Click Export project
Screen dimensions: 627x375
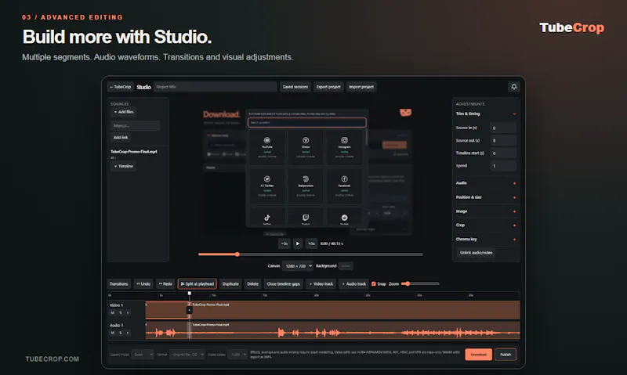click(328, 87)
